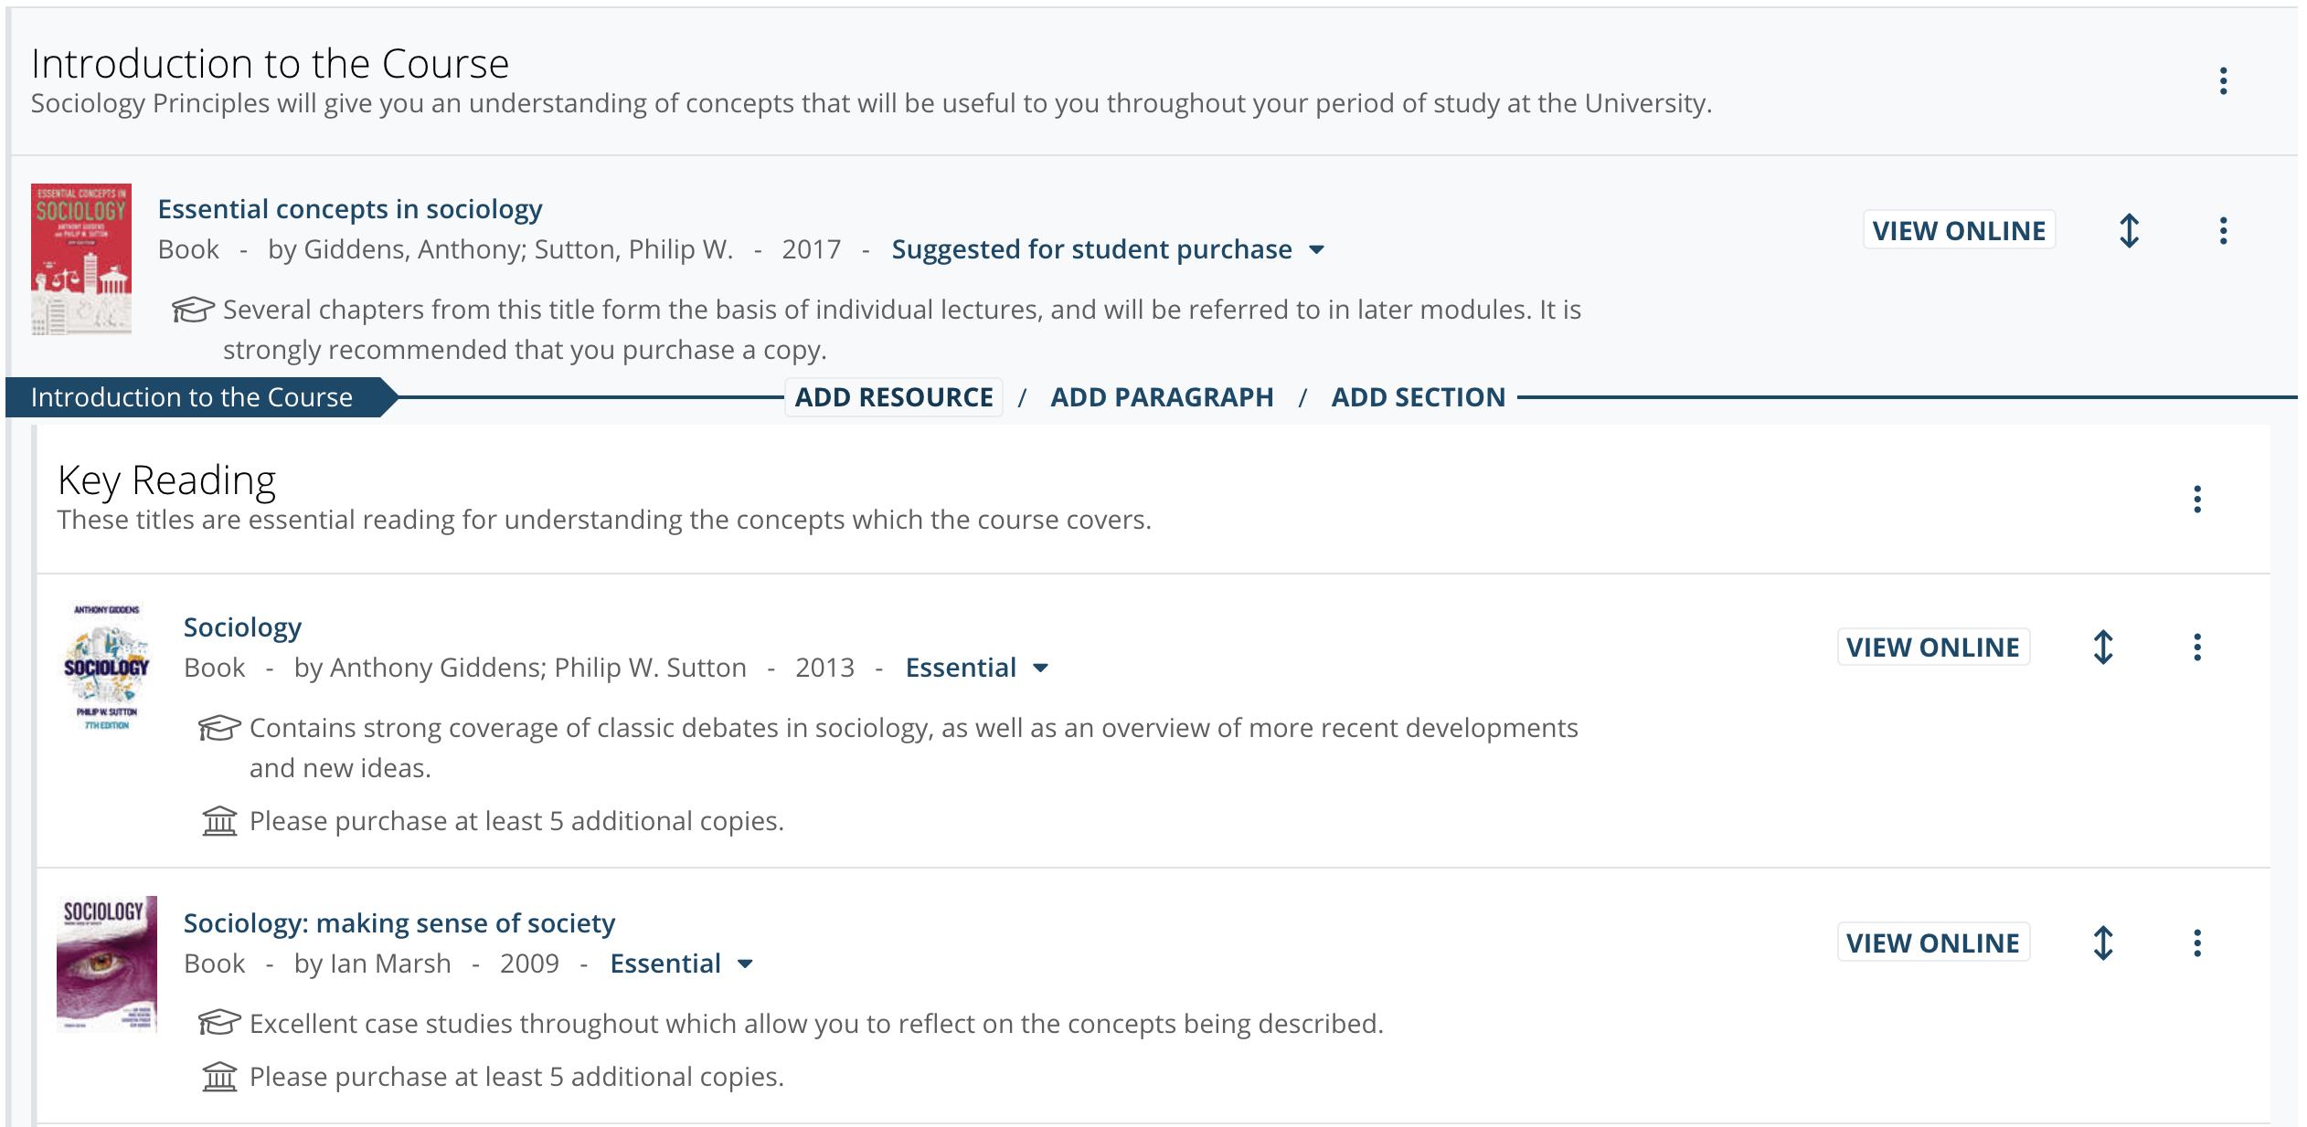This screenshot has width=2307, height=1127.
Task: Click reorder arrows for the Sociology book
Action: click(x=2102, y=648)
